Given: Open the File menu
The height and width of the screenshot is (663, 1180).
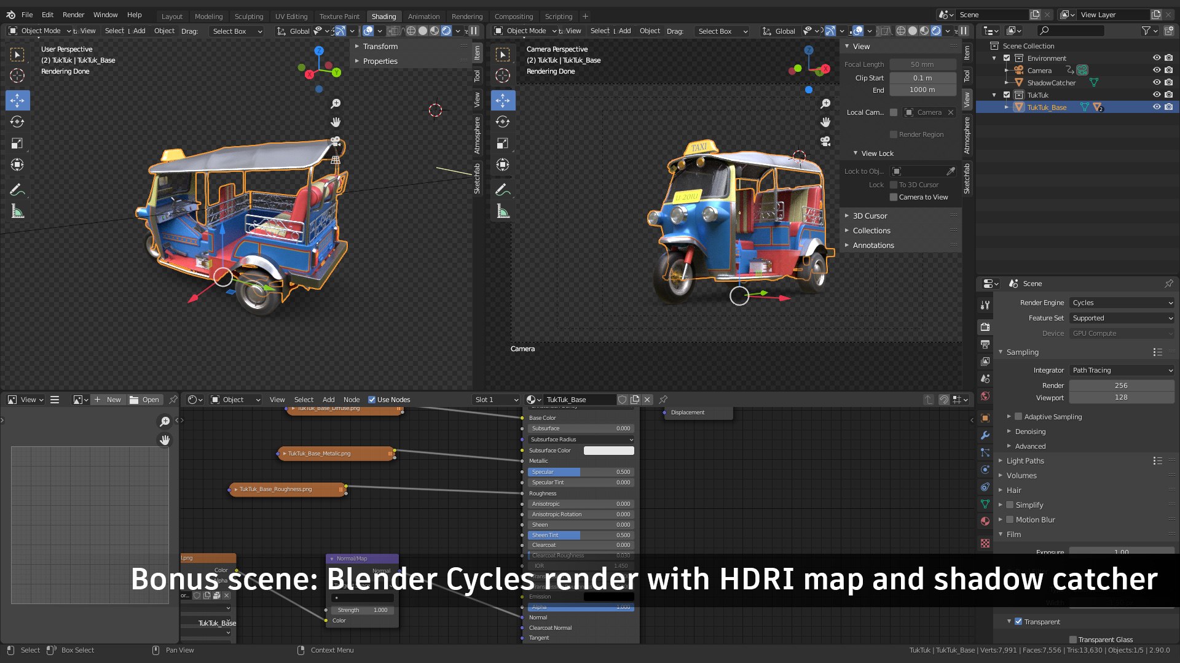Looking at the screenshot, I should [x=27, y=15].
